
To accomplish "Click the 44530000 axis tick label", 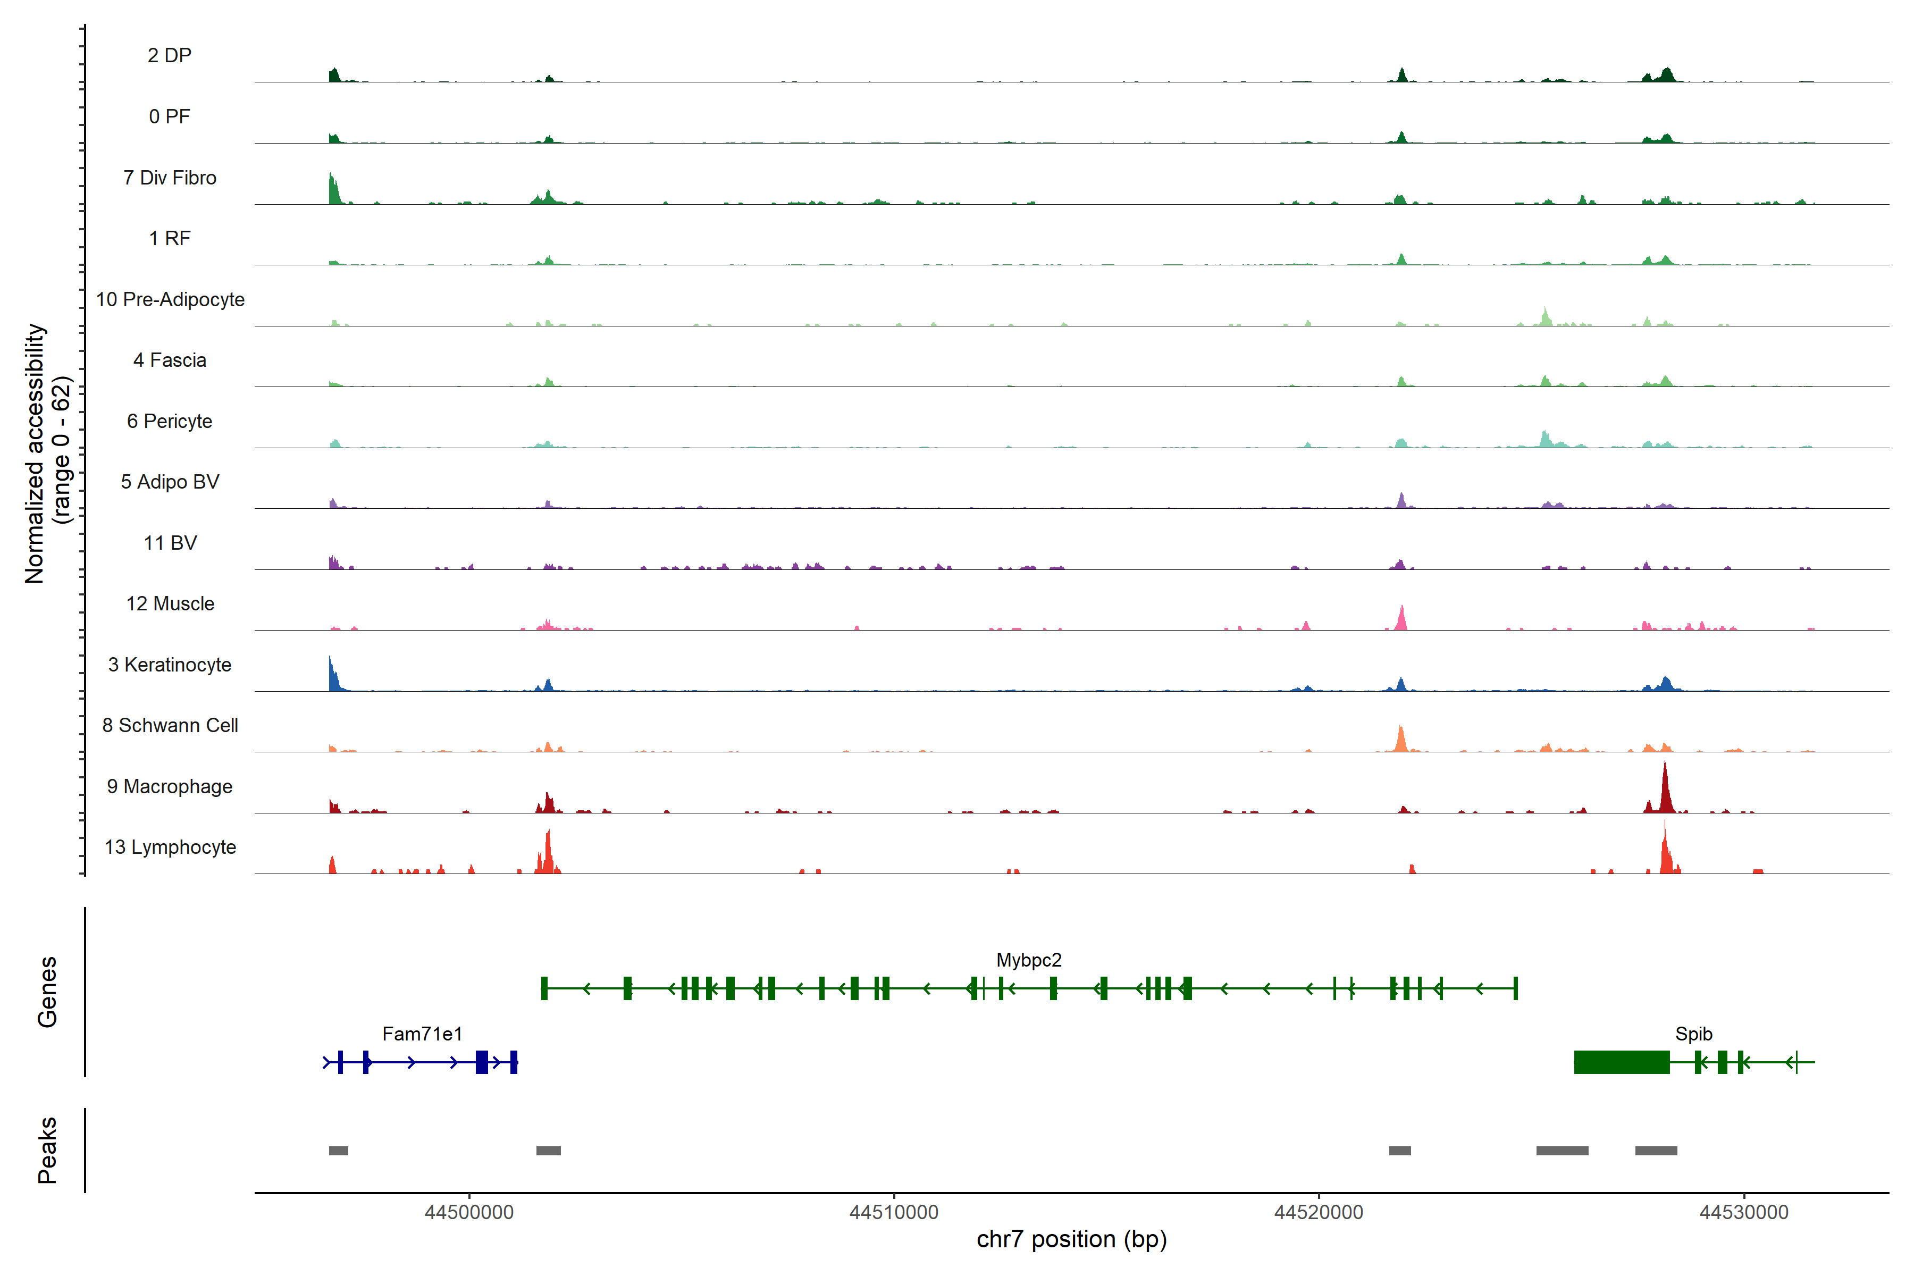I will 1743,1213.
